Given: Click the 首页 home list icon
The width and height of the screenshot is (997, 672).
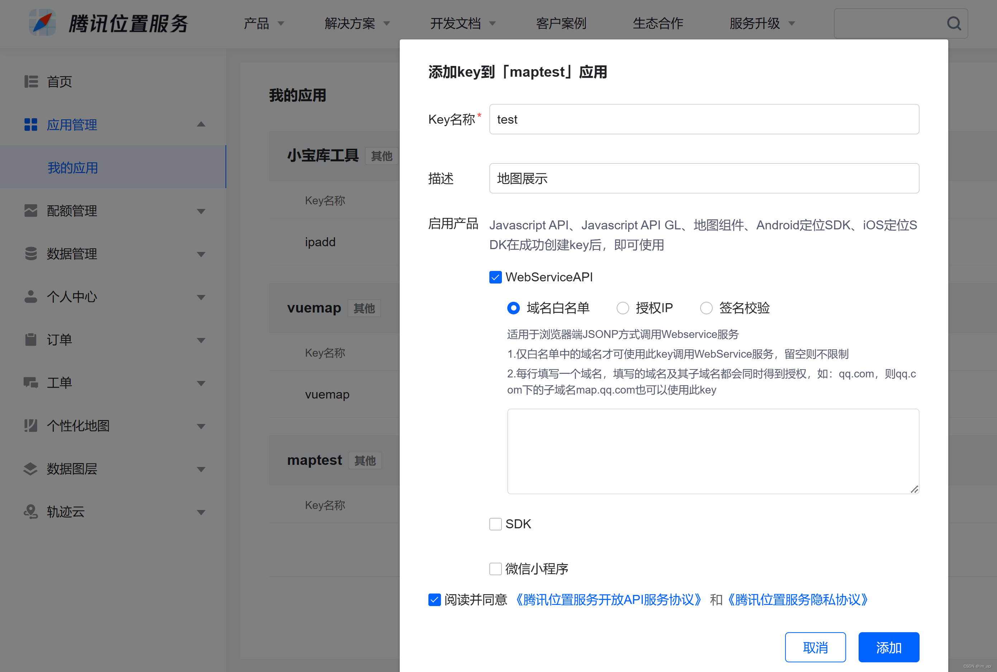Looking at the screenshot, I should pos(31,81).
